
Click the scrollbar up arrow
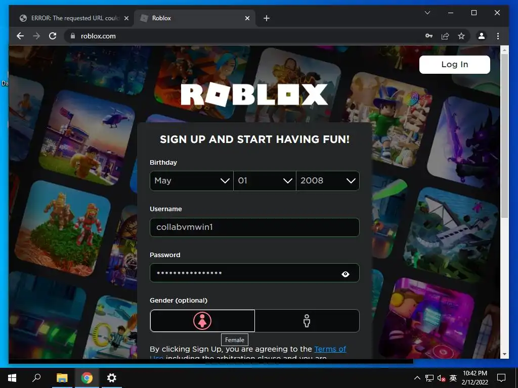(504, 50)
